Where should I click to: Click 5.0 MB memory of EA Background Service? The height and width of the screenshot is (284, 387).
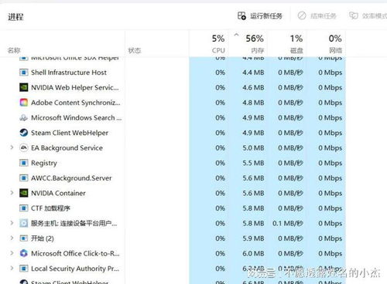point(253,148)
